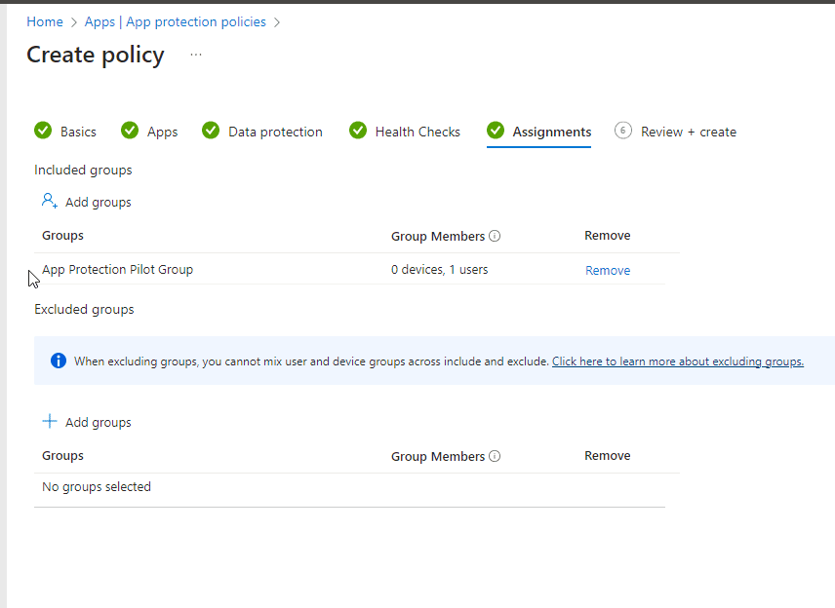Click the checkmark on Data protection step
835x608 pixels.
point(211,131)
